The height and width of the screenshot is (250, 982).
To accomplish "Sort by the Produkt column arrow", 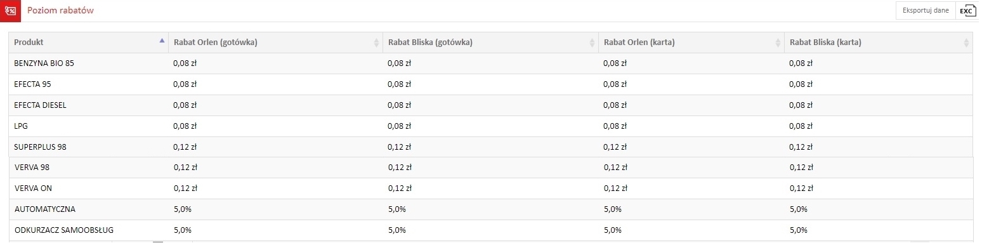I will pos(162,41).
